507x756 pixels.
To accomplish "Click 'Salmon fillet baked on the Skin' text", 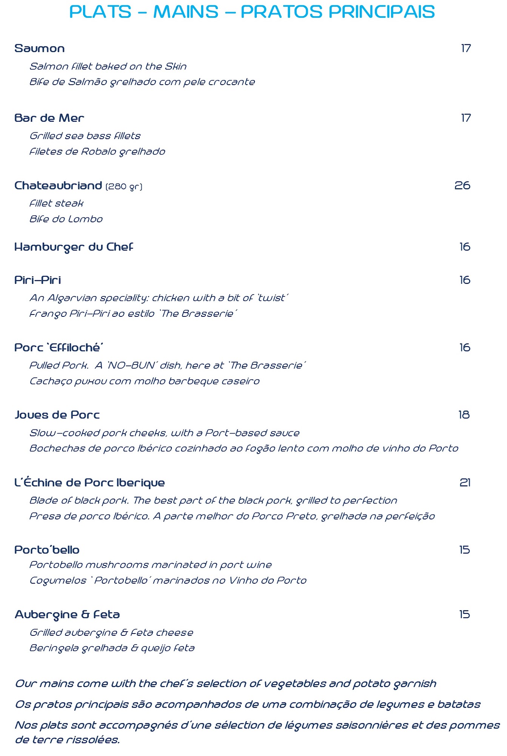I will click(x=108, y=67).
